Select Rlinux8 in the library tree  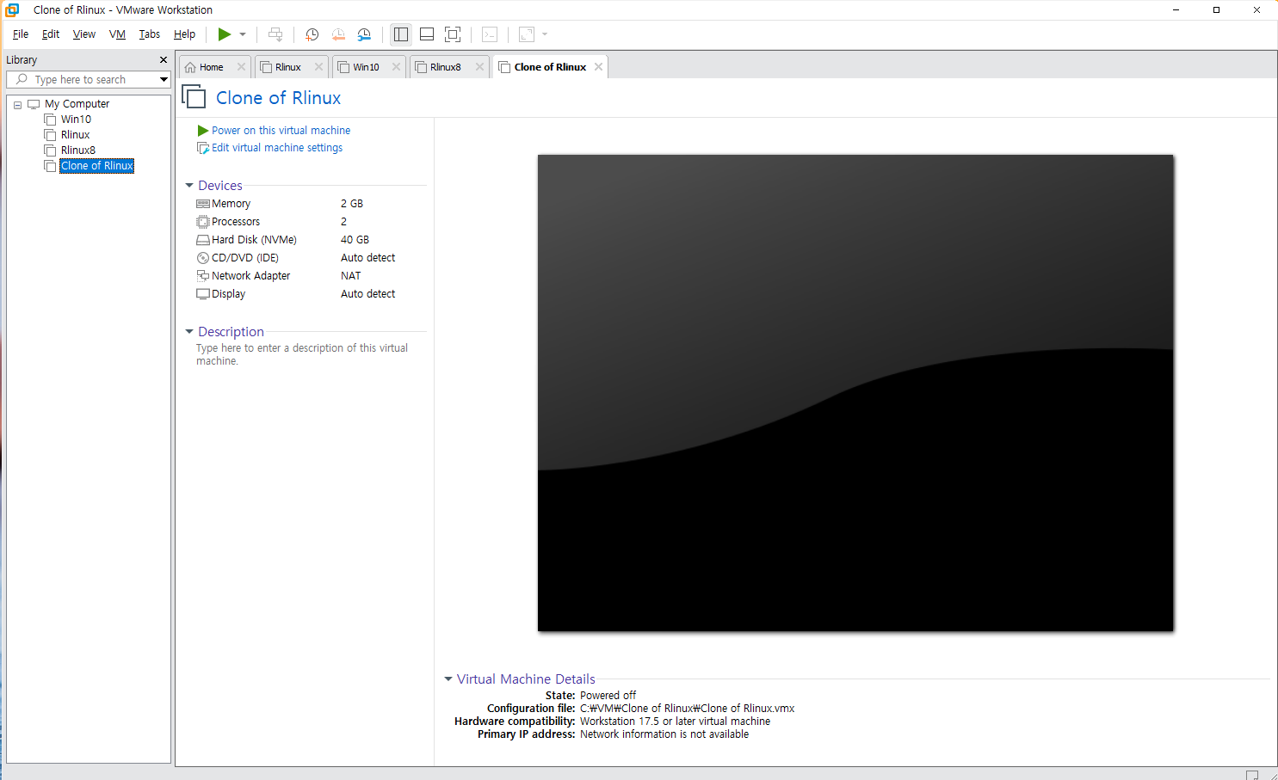[77, 150]
